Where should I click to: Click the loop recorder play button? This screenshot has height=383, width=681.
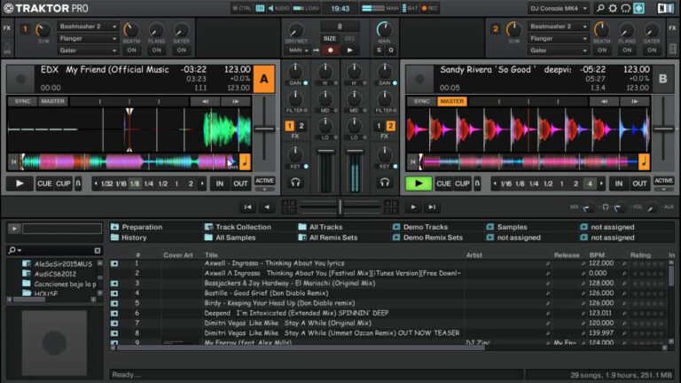350,51
